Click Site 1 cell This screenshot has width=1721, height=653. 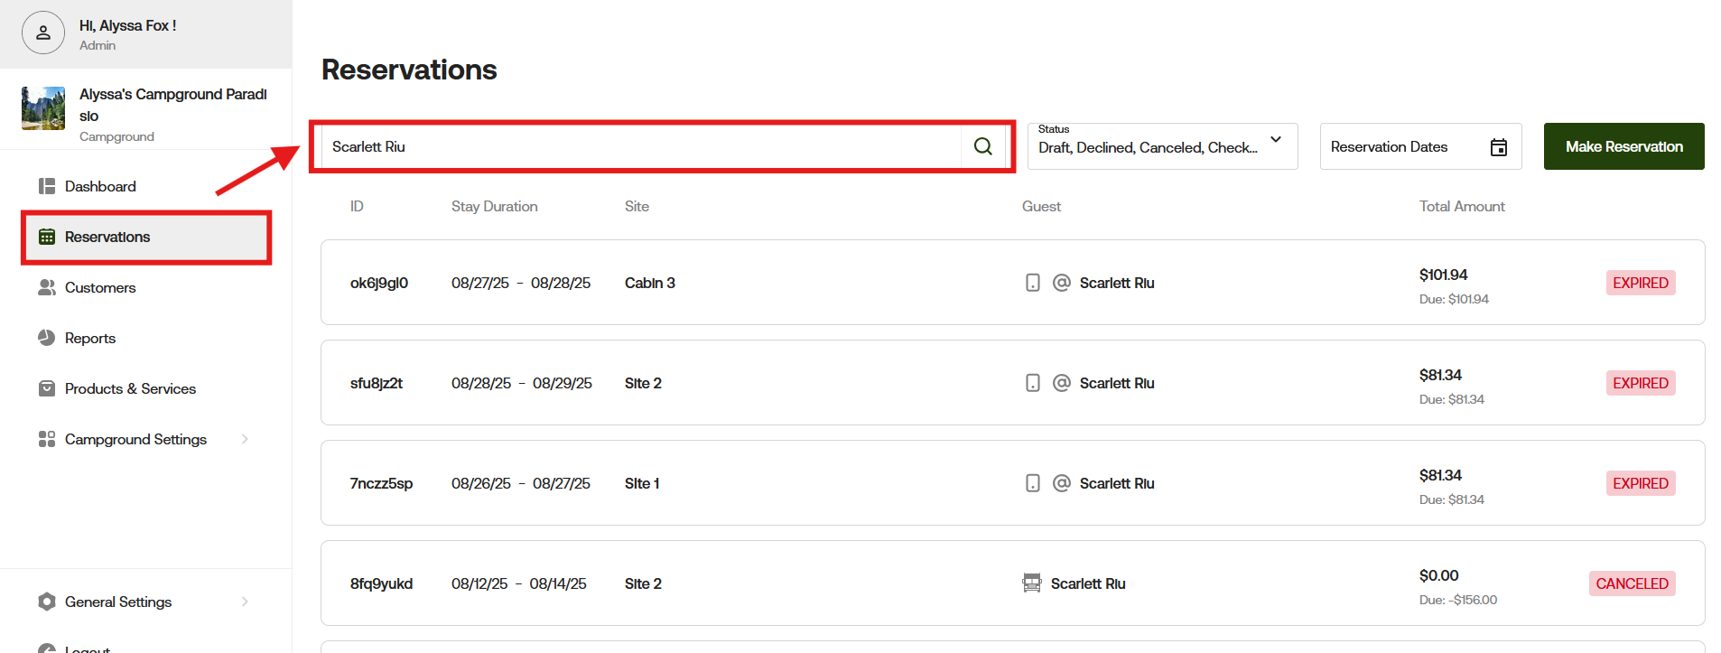click(642, 483)
